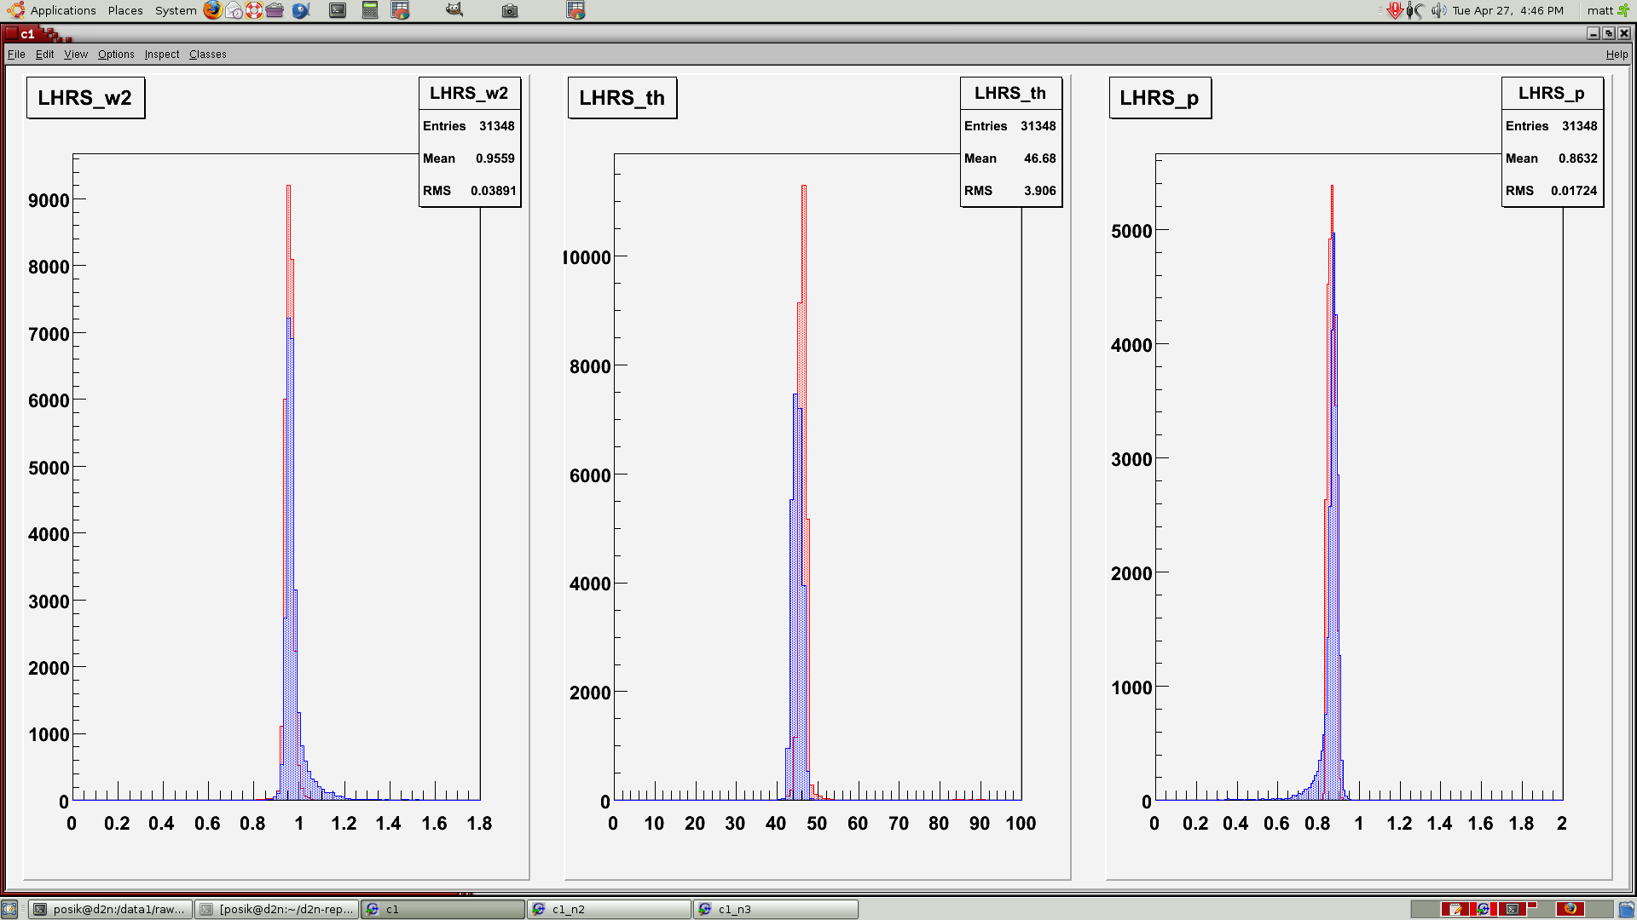
Task: Open the Places menu
Action: click(x=125, y=10)
